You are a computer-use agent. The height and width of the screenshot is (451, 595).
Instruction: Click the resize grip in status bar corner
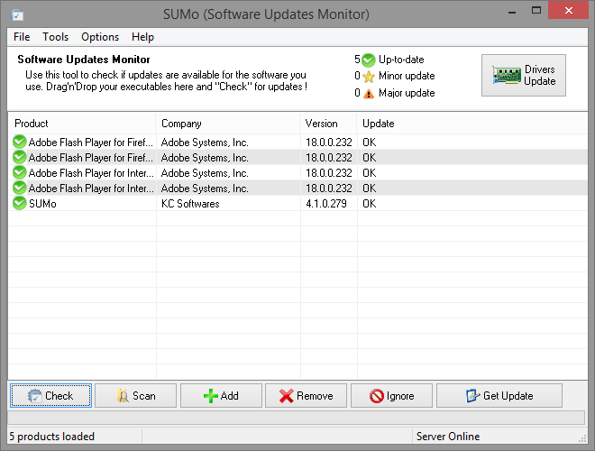point(582,439)
